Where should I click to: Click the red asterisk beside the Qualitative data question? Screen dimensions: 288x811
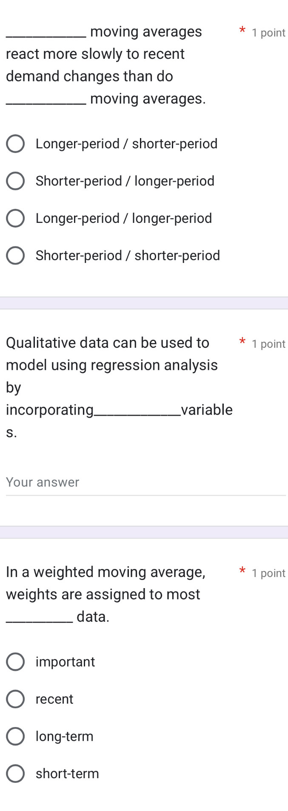tap(242, 341)
